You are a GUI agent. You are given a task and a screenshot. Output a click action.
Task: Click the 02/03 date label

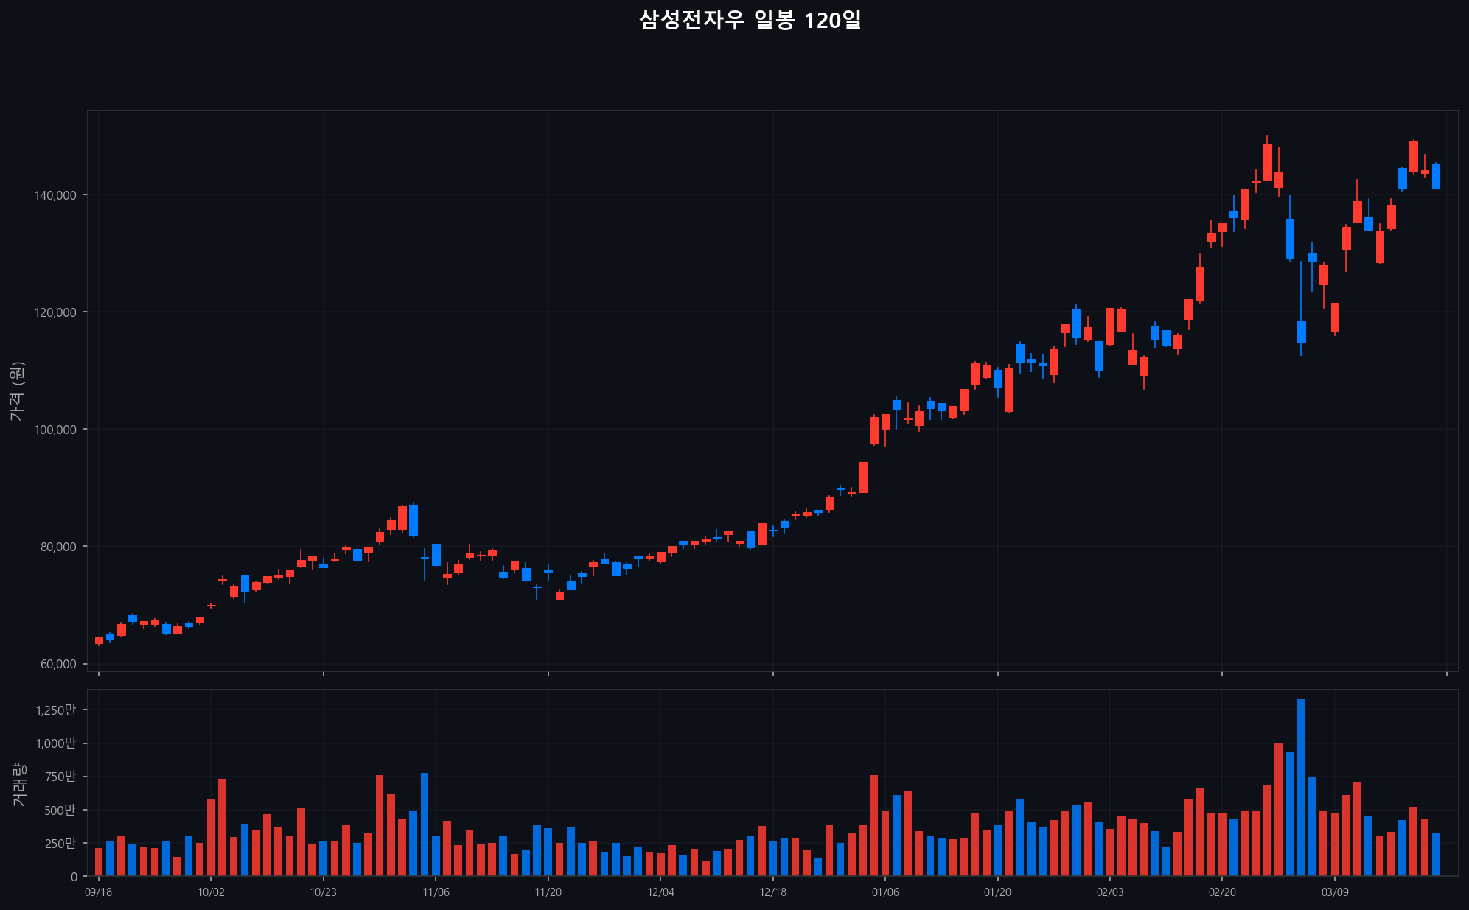pos(1110,892)
